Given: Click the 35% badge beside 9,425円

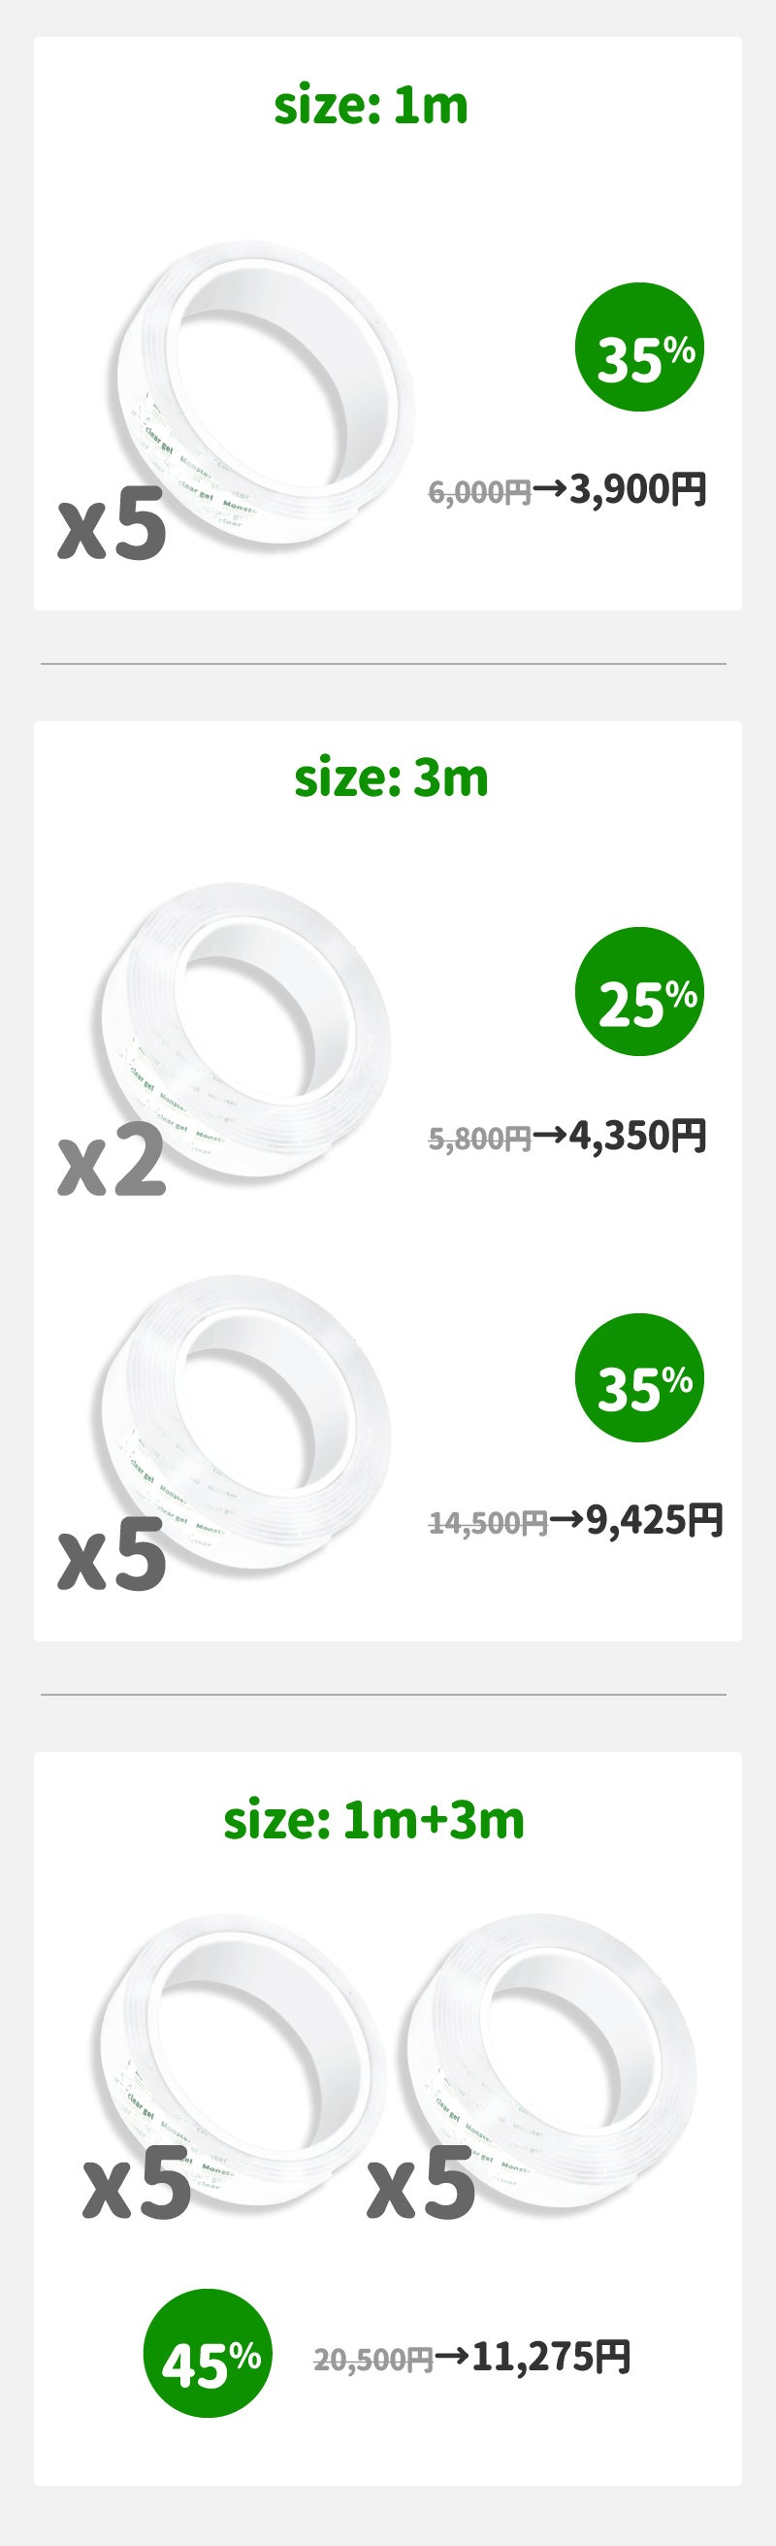Looking at the screenshot, I should [639, 1376].
